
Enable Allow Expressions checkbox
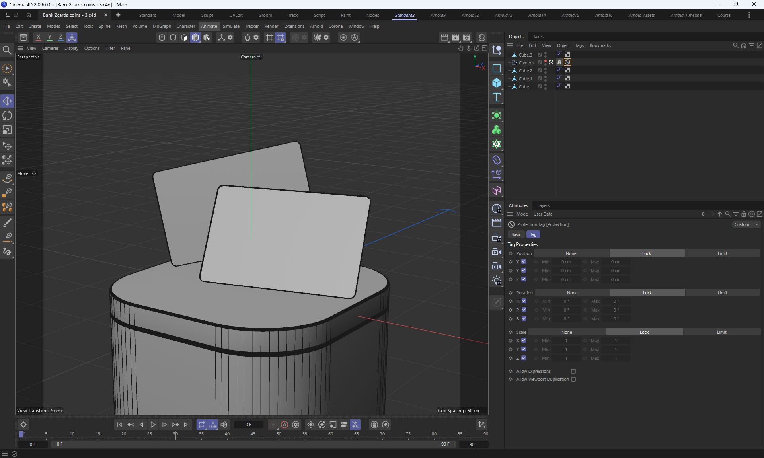coord(573,371)
